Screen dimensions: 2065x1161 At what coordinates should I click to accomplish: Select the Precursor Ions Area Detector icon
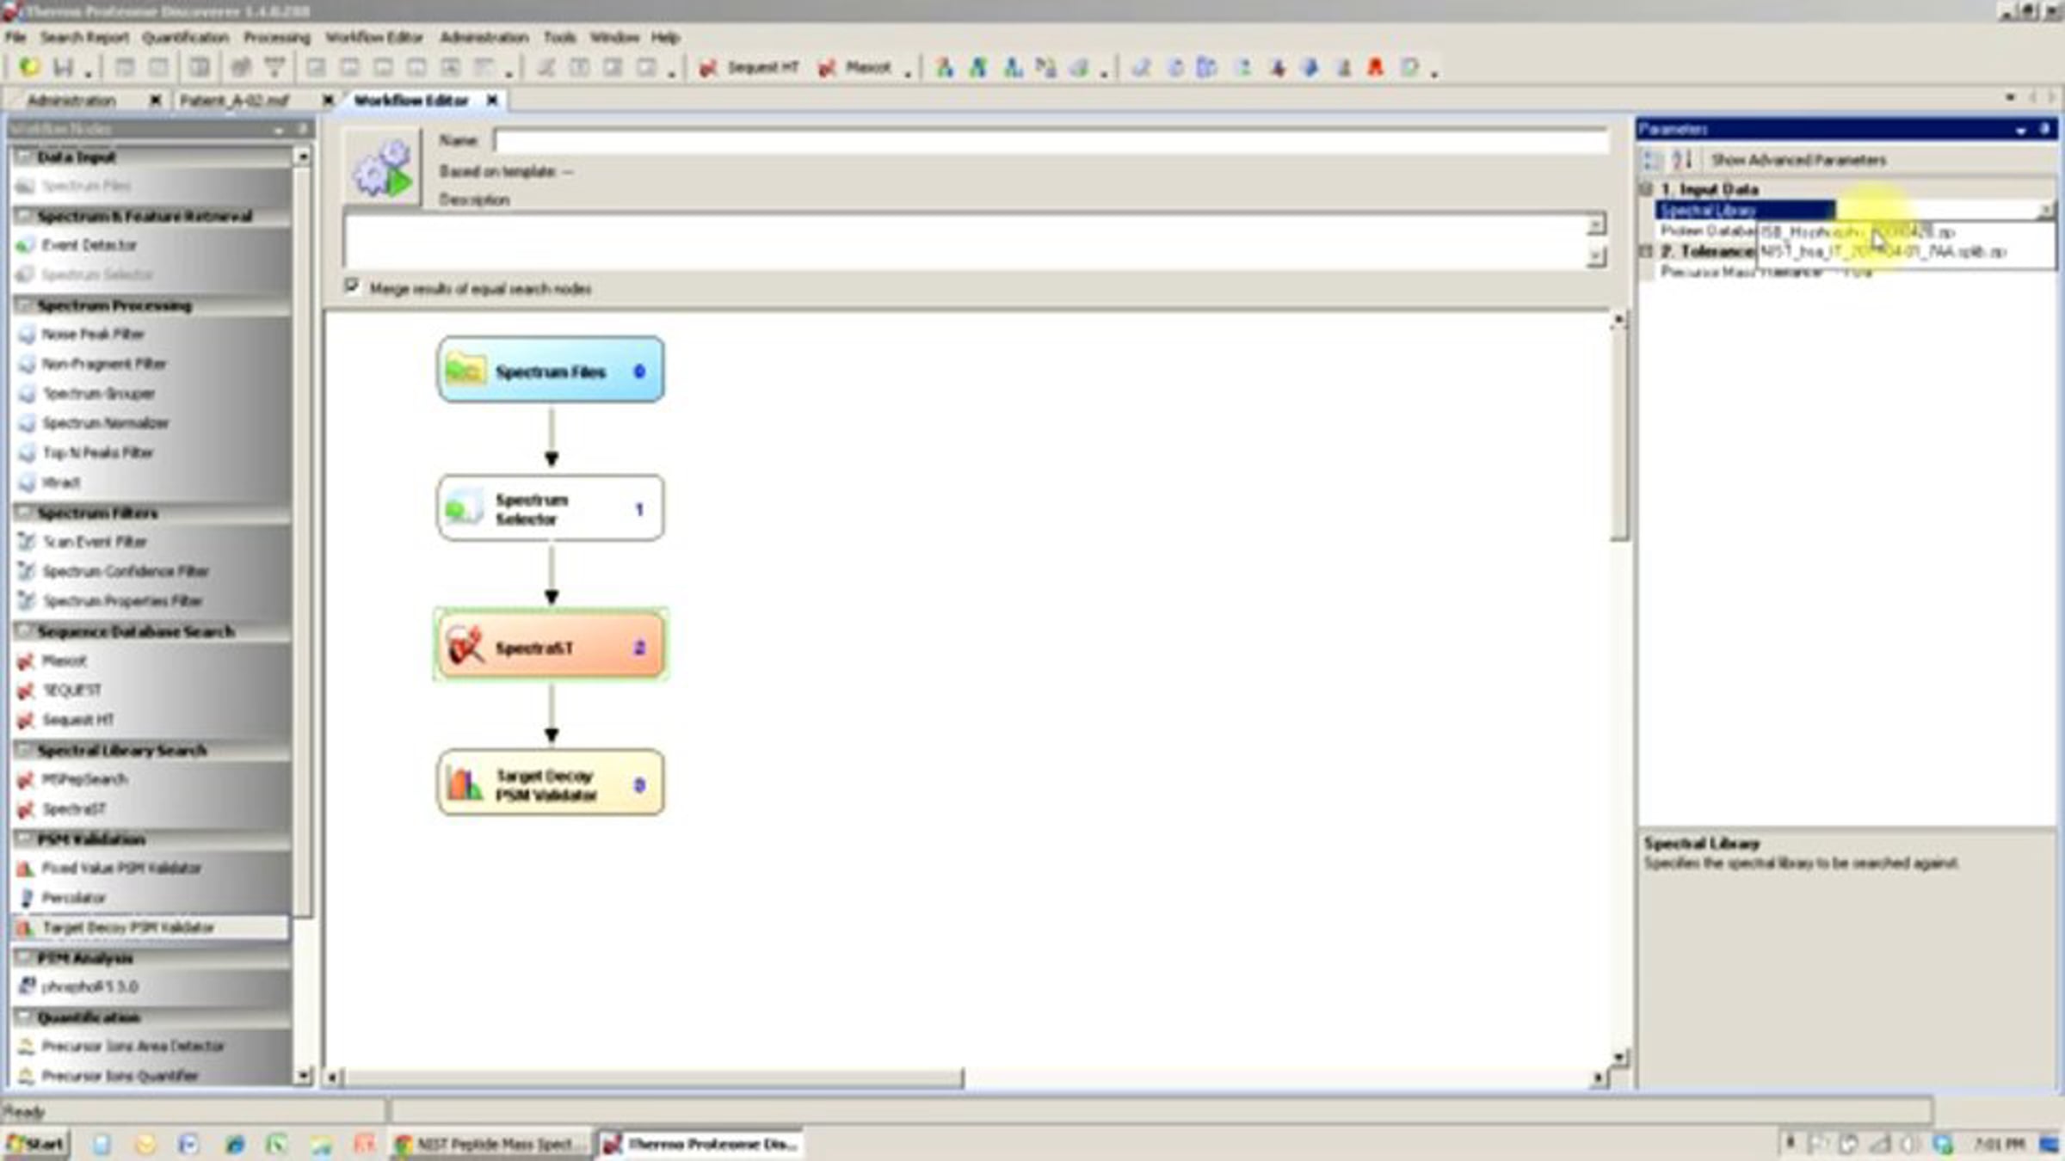(x=27, y=1047)
